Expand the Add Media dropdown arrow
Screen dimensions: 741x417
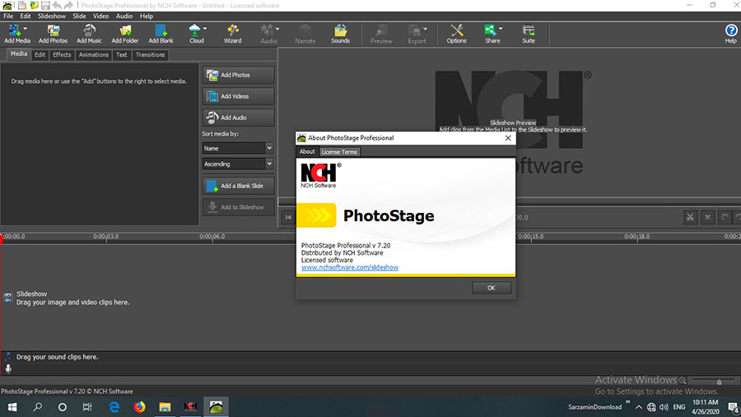click(26, 28)
